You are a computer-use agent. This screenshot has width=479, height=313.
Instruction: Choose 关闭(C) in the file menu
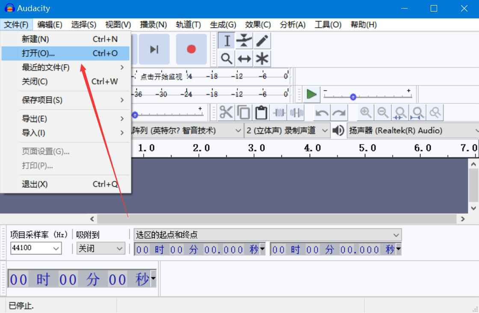coord(65,81)
